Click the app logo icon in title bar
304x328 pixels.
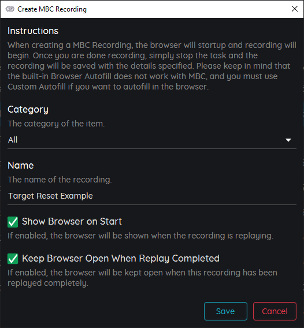(10, 9)
